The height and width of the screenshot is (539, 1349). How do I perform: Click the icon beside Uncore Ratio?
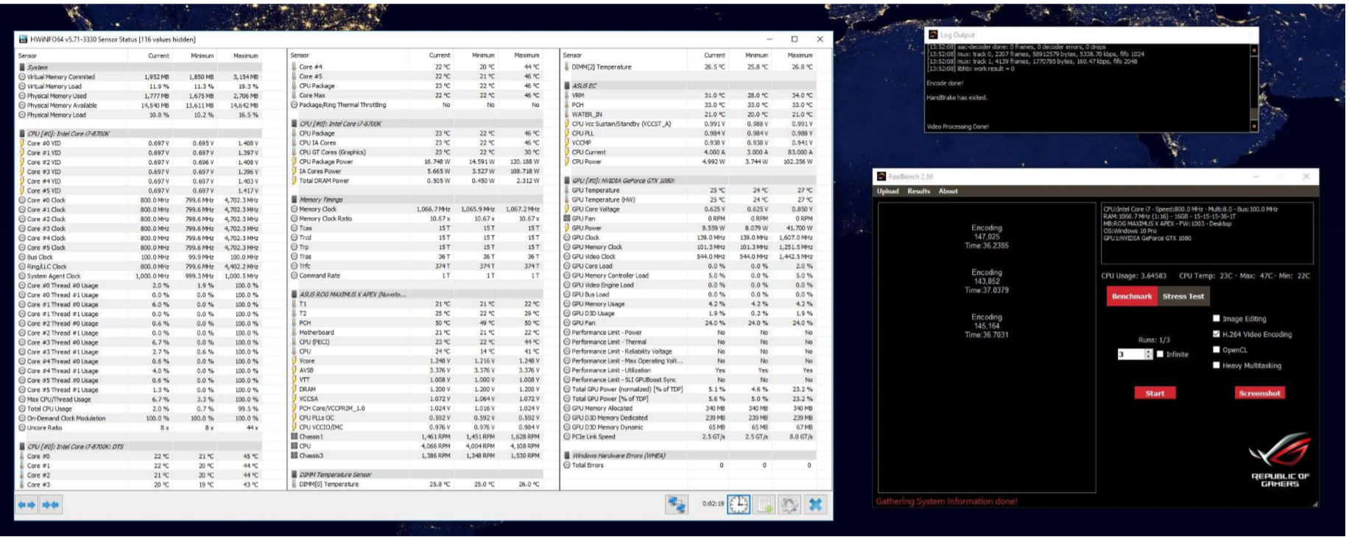[x=22, y=428]
